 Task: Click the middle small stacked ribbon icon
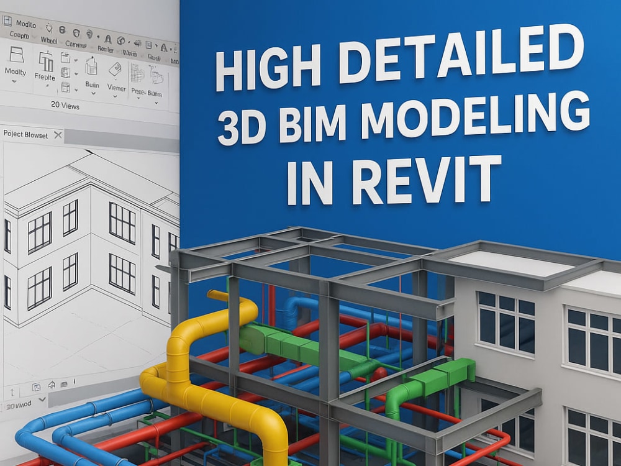coord(66,73)
